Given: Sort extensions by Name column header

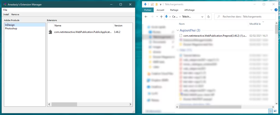Looking at the screenshot, I should [x=83, y=25].
